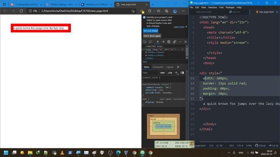
Task: Open the tab actions menu icon
Action: (4, 4)
